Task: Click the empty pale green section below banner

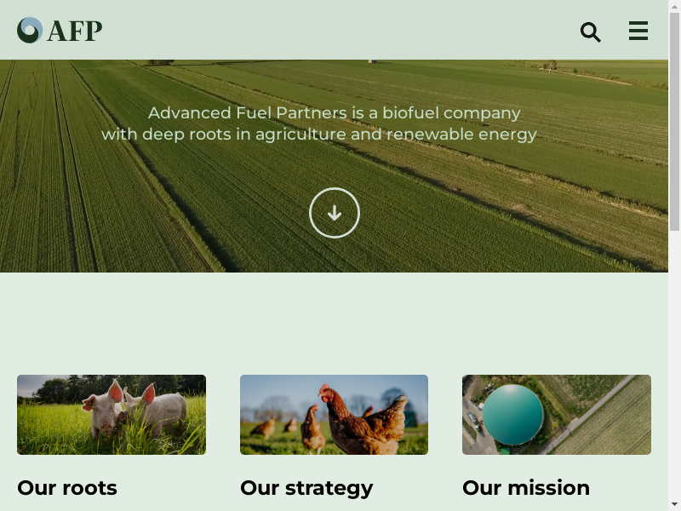Action: (334, 324)
